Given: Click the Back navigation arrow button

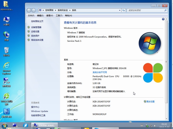Looking at the screenshot, I should click(29, 10).
